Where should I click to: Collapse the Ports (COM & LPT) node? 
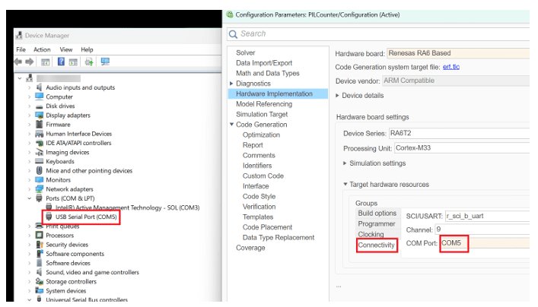point(30,198)
